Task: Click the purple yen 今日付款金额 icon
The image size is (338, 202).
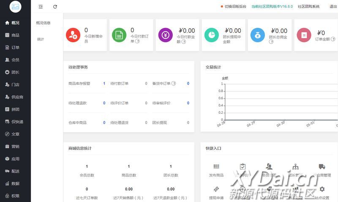Action: click(x=165, y=35)
